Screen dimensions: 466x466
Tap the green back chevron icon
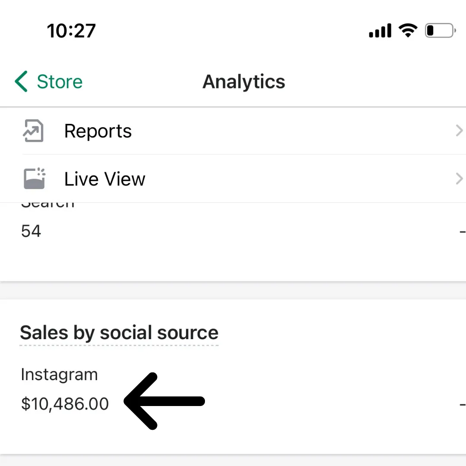[x=21, y=82]
